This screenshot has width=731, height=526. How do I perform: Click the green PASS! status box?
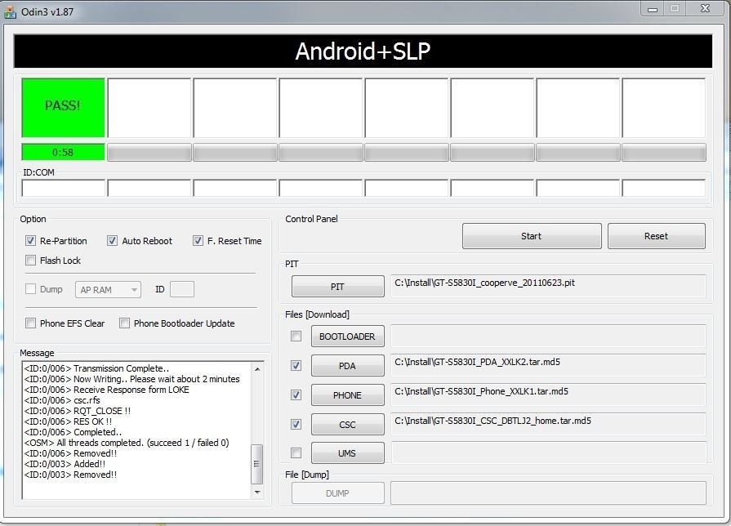(x=64, y=108)
